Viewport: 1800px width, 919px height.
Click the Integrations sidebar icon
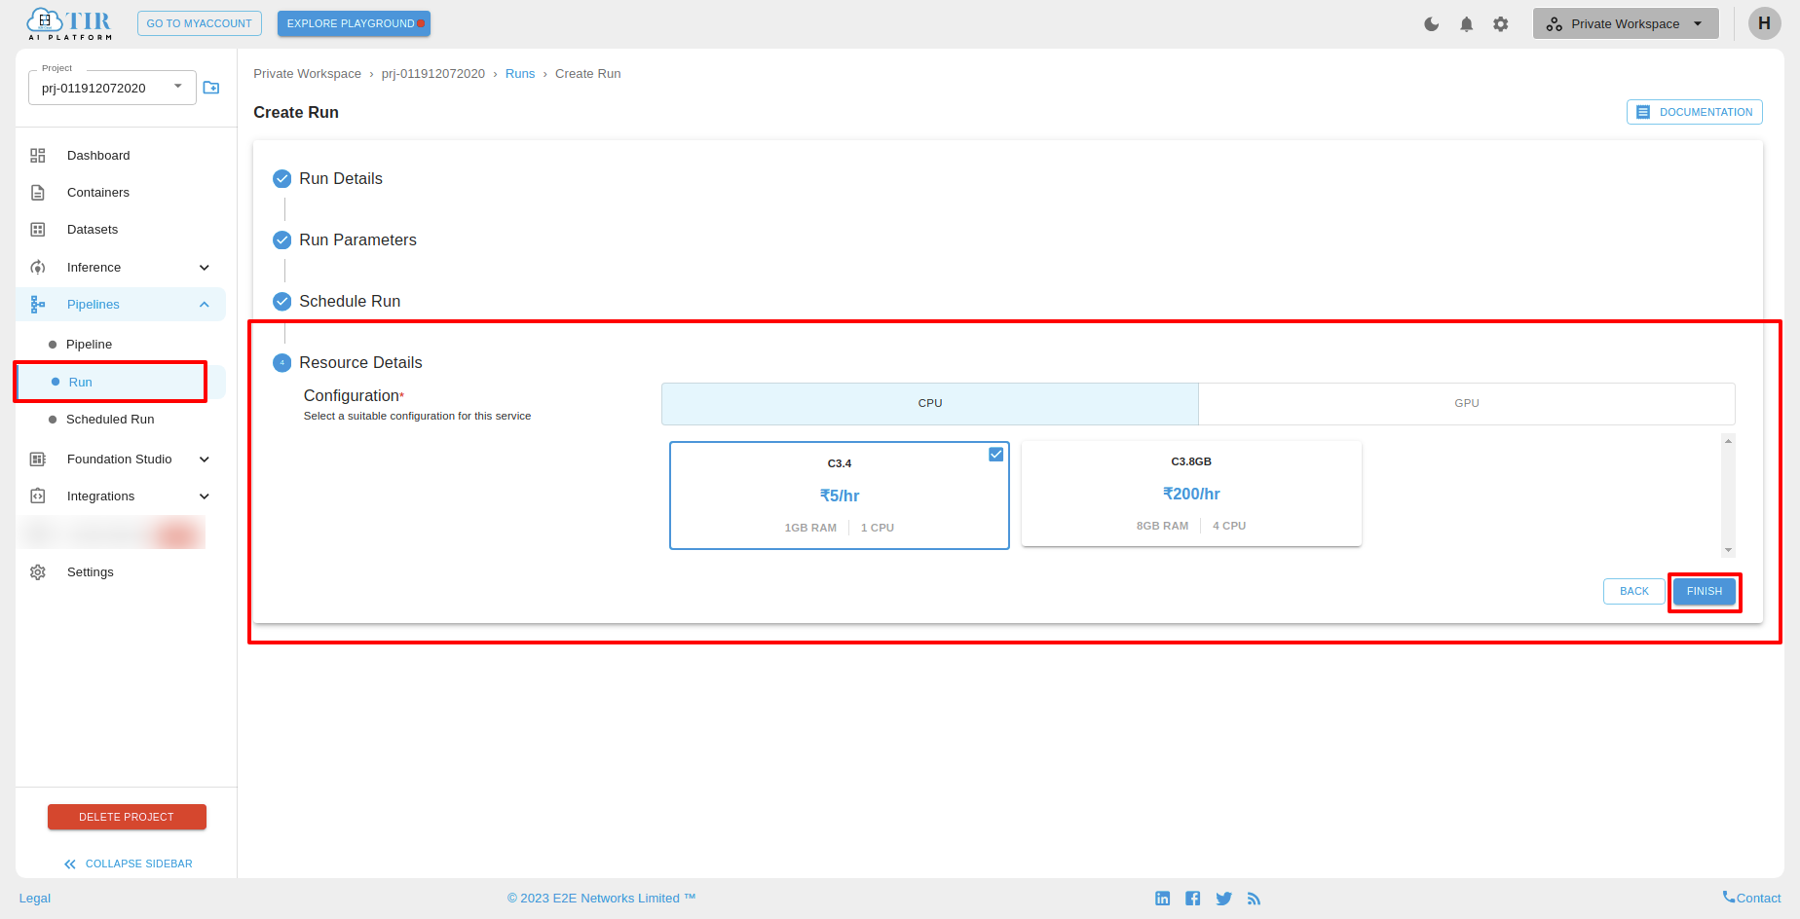38,496
